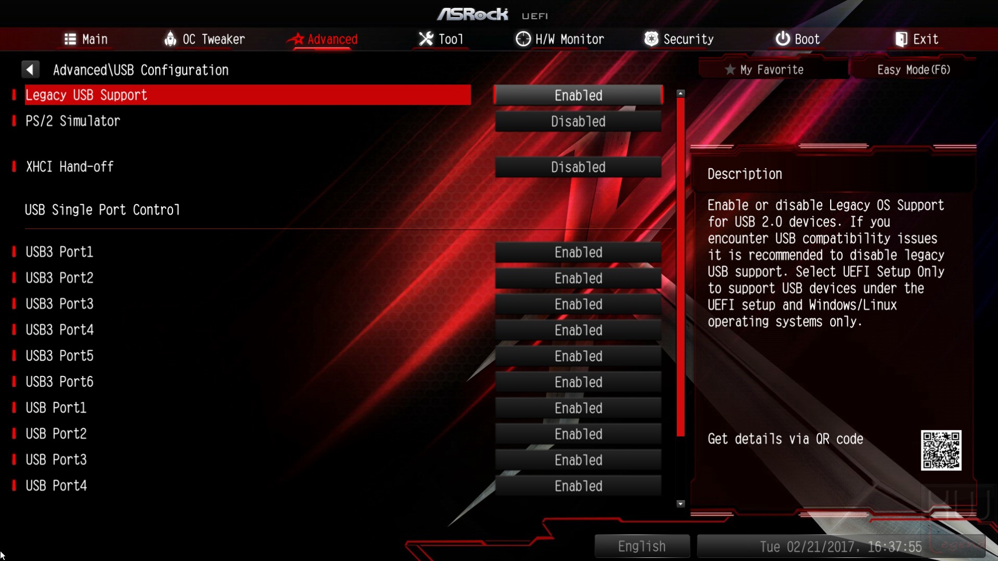This screenshot has width=998, height=561.
Task: Switch to Easy Mode (F6)
Action: point(914,69)
